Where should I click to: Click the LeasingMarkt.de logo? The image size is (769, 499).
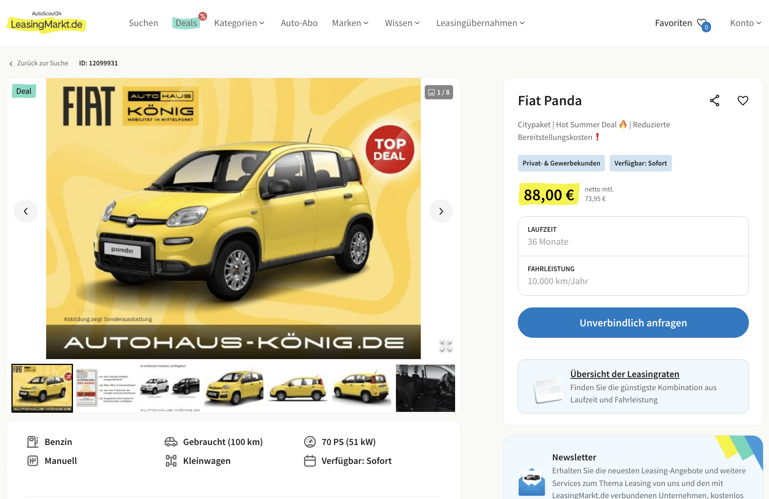[x=47, y=22]
